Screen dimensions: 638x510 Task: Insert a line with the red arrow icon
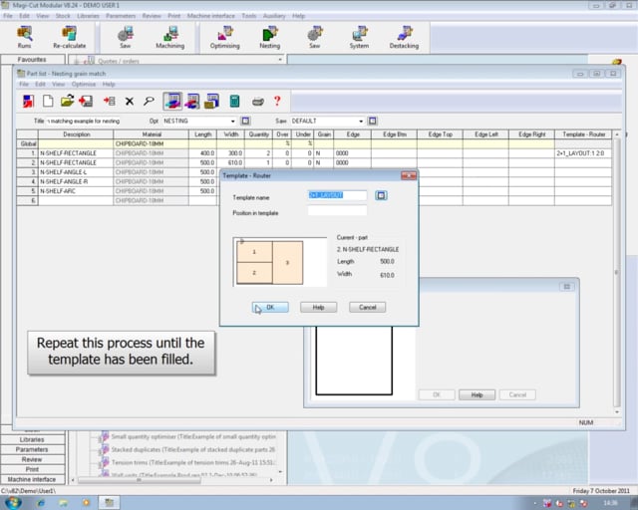109,101
